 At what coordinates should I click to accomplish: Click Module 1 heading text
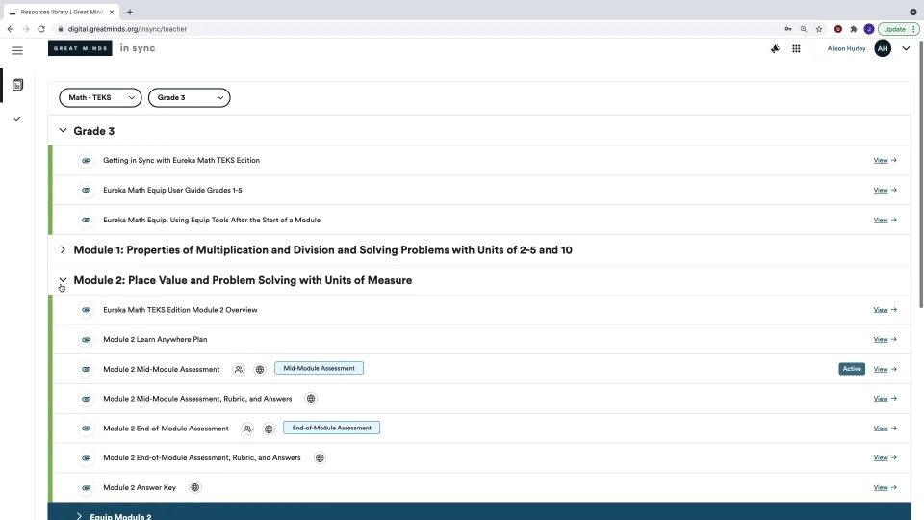323,250
